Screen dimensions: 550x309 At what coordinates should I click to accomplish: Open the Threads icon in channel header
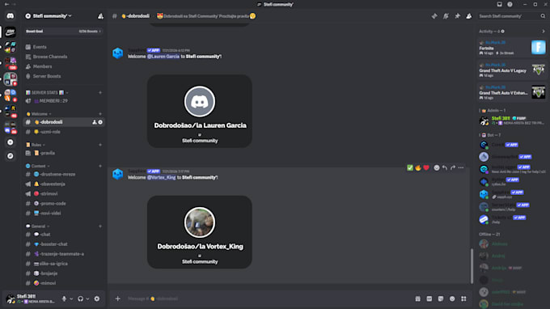(x=434, y=16)
